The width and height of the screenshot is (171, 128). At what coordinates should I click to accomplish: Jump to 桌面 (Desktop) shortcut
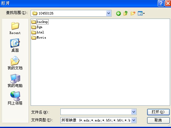click(x=15, y=45)
